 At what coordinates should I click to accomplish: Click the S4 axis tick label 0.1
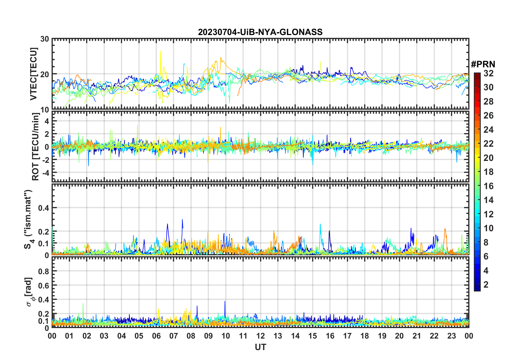coord(44,243)
